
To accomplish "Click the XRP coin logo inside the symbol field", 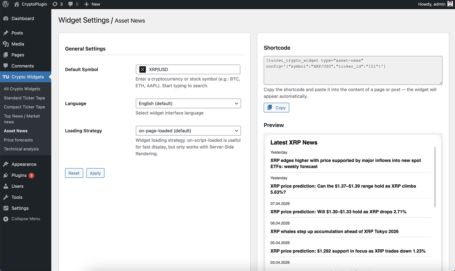I will 142,69.
